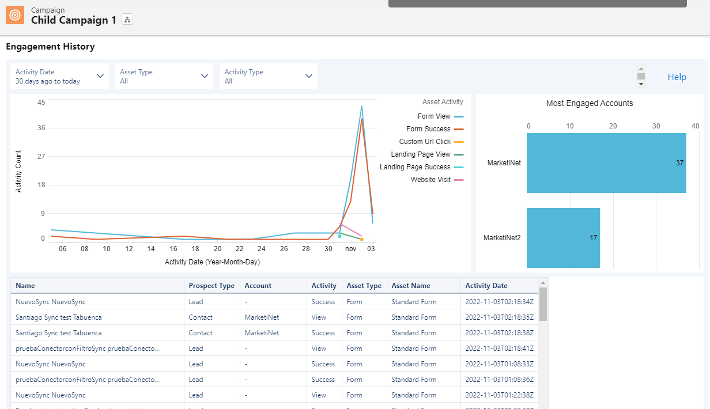Click Contact prospect type in 02:18:35Z row

[201, 317]
